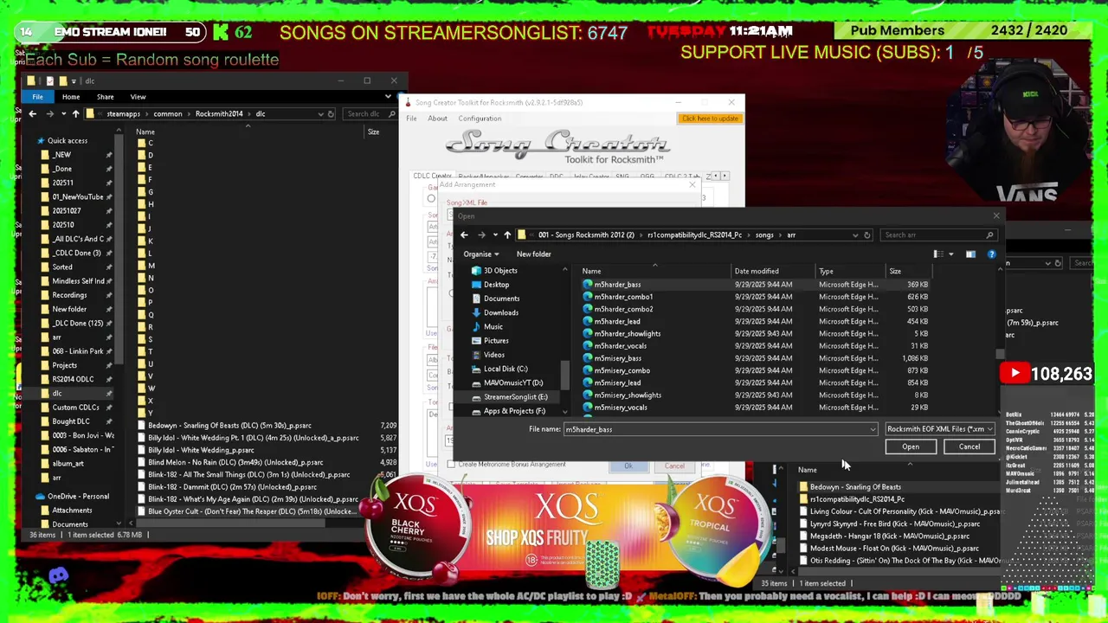Click the dlc Explorer horizontal scrollbar
This screenshot has width=1108, height=623.
point(231,523)
